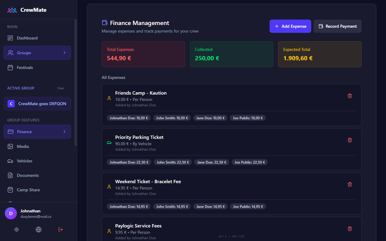Click the person icon on Weekend Ticket expense

[x=109, y=187]
